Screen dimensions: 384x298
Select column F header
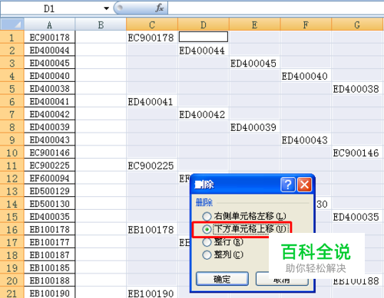pos(306,25)
